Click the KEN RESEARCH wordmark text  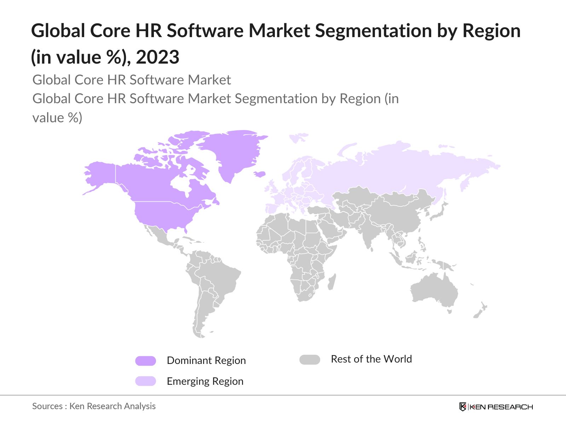pos(502,407)
